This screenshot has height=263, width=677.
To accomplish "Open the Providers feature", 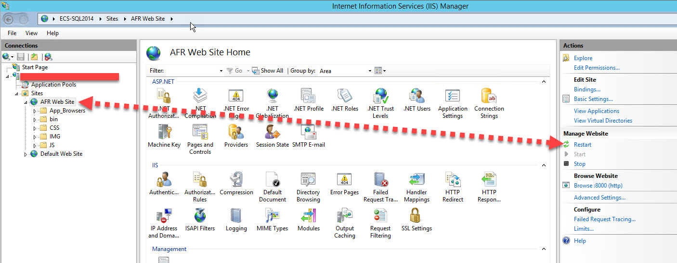I will tap(236, 136).
